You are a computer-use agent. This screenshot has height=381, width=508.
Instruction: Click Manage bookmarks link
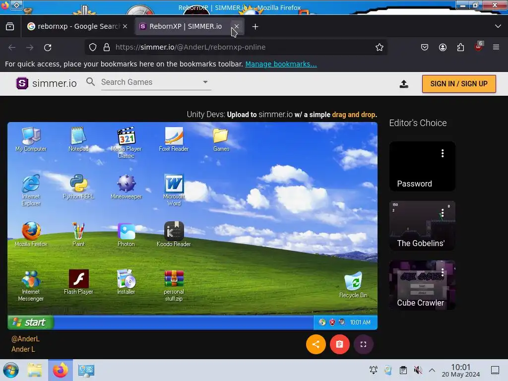click(281, 64)
